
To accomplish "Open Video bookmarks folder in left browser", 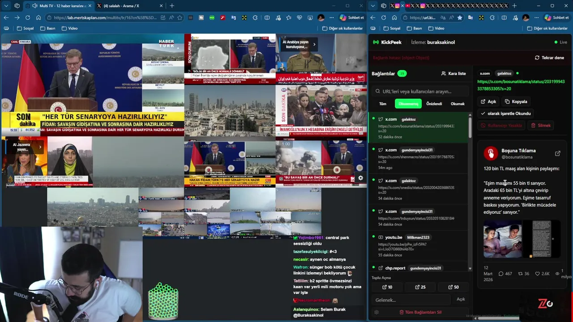I will [69, 28].
